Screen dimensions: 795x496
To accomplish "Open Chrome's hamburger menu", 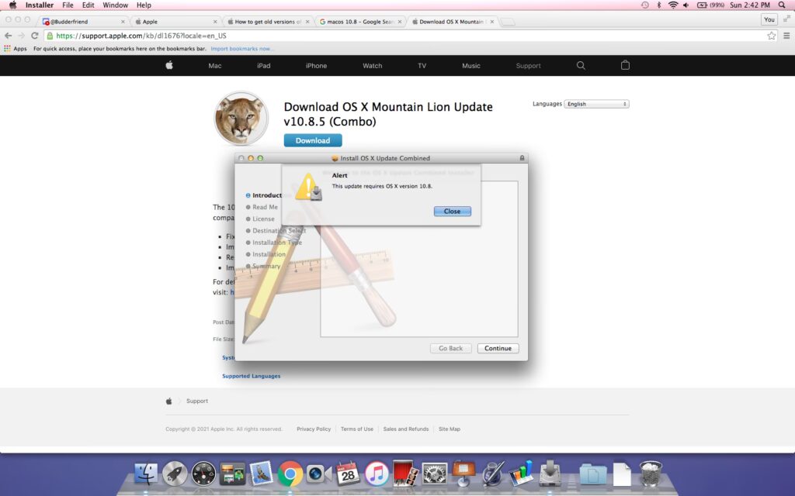I will pyautogui.click(x=784, y=36).
